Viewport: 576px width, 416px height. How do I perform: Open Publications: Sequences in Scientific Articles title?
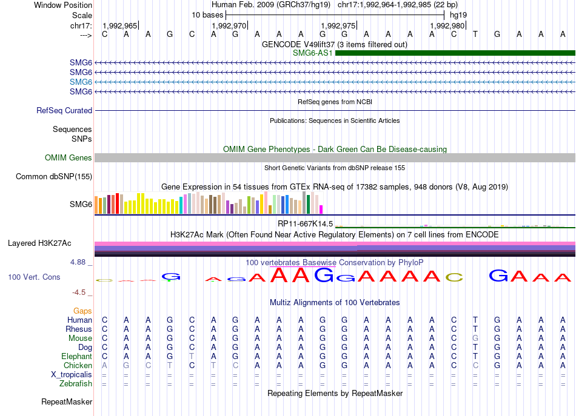335,121
